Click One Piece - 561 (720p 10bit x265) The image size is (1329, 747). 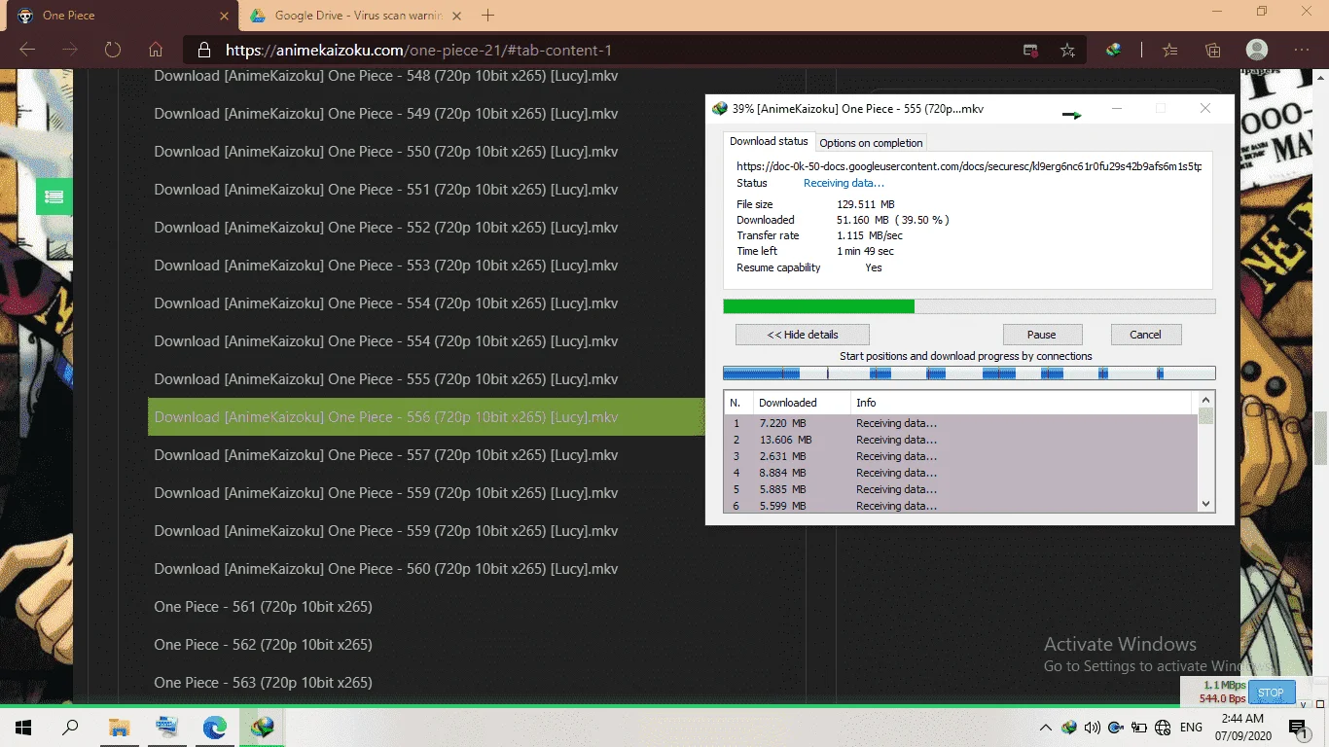coord(263,607)
